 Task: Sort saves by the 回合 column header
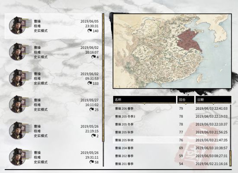[186, 100]
